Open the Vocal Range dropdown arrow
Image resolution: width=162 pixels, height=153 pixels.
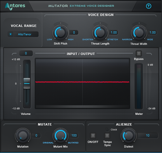click(10, 34)
